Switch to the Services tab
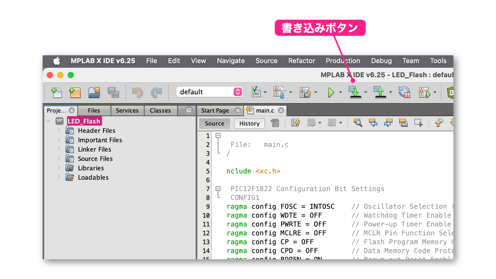The image size is (496, 279). point(127,111)
